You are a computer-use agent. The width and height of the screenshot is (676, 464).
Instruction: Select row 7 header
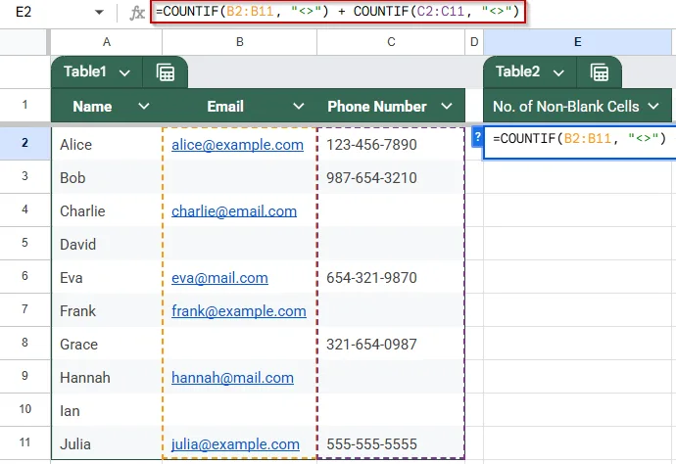tap(25, 309)
